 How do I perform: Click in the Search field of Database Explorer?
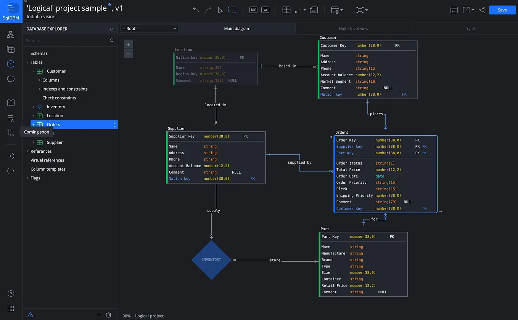tap(69, 40)
